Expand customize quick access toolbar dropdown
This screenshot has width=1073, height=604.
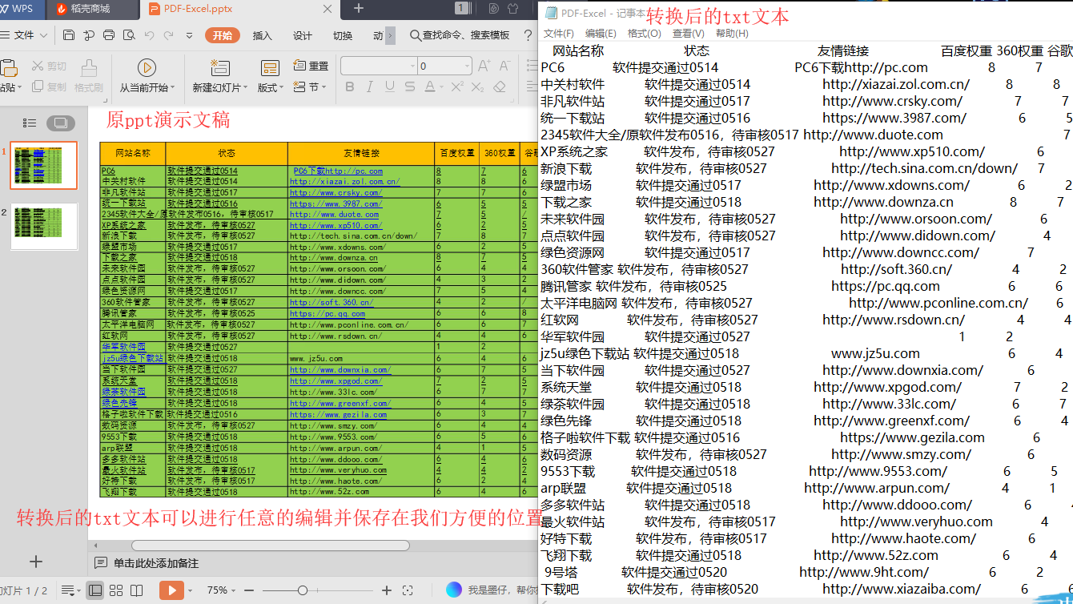tap(189, 35)
